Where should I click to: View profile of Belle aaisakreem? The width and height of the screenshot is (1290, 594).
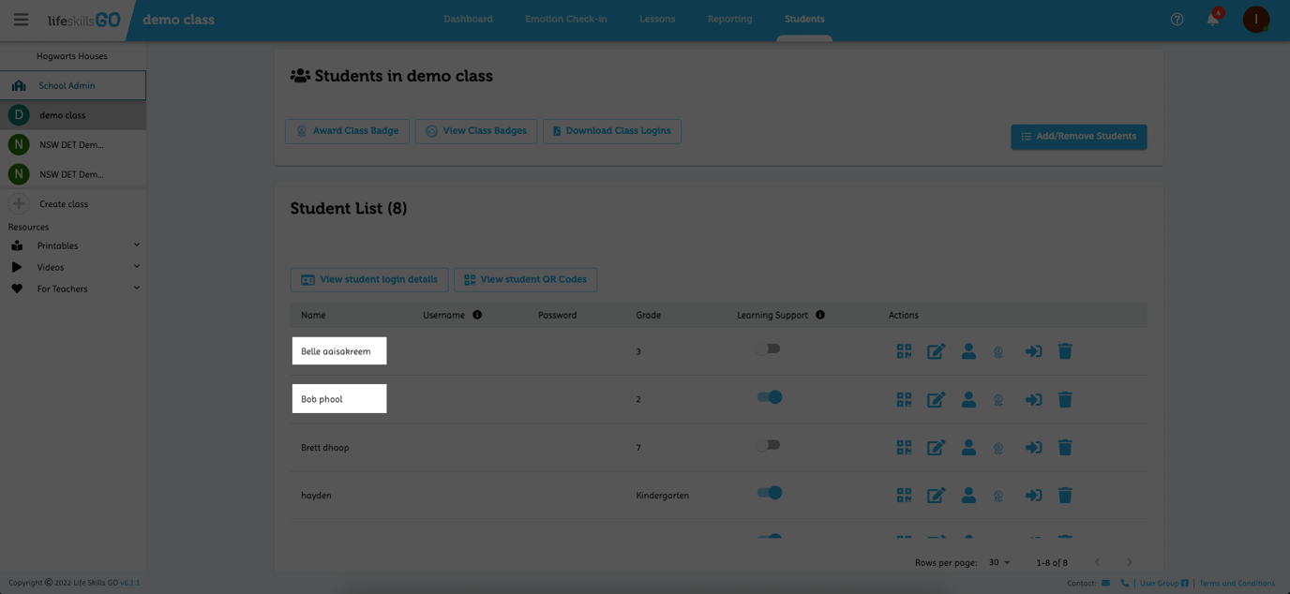point(968,350)
